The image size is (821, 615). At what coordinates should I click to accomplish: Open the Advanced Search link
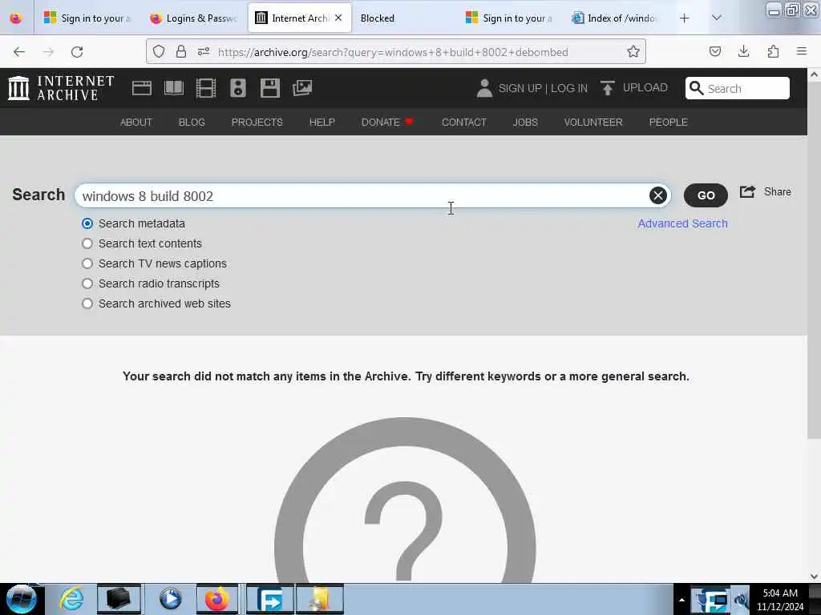coord(682,223)
